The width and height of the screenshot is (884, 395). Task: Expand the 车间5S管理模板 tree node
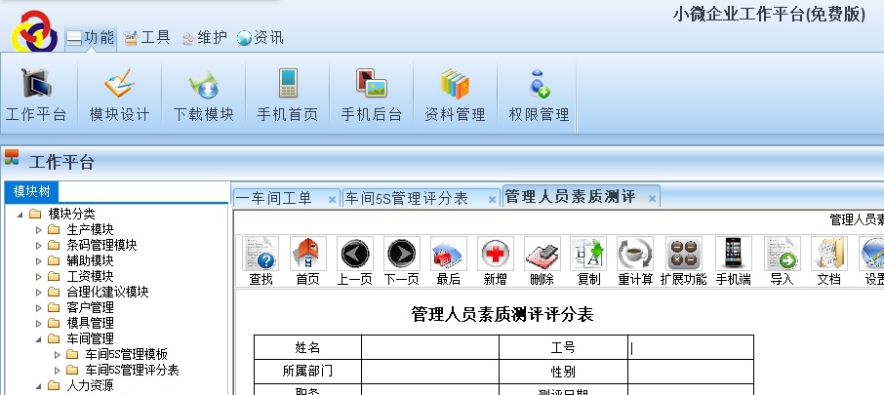[x=57, y=354]
